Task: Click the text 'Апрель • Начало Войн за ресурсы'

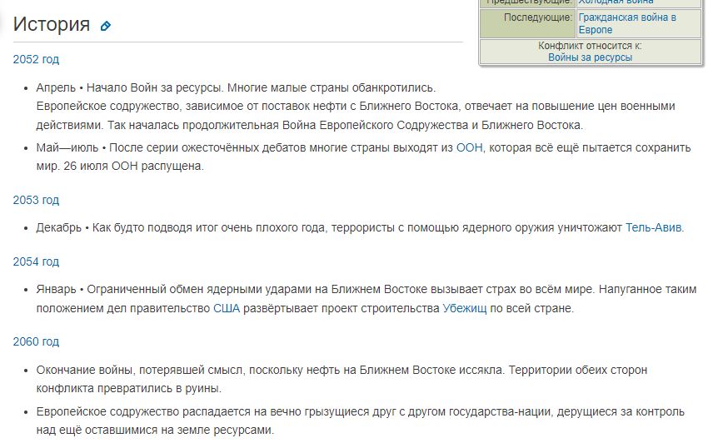Action: click(128, 87)
